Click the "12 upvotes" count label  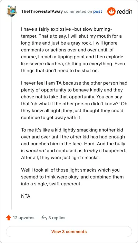[x=23, y=218]
